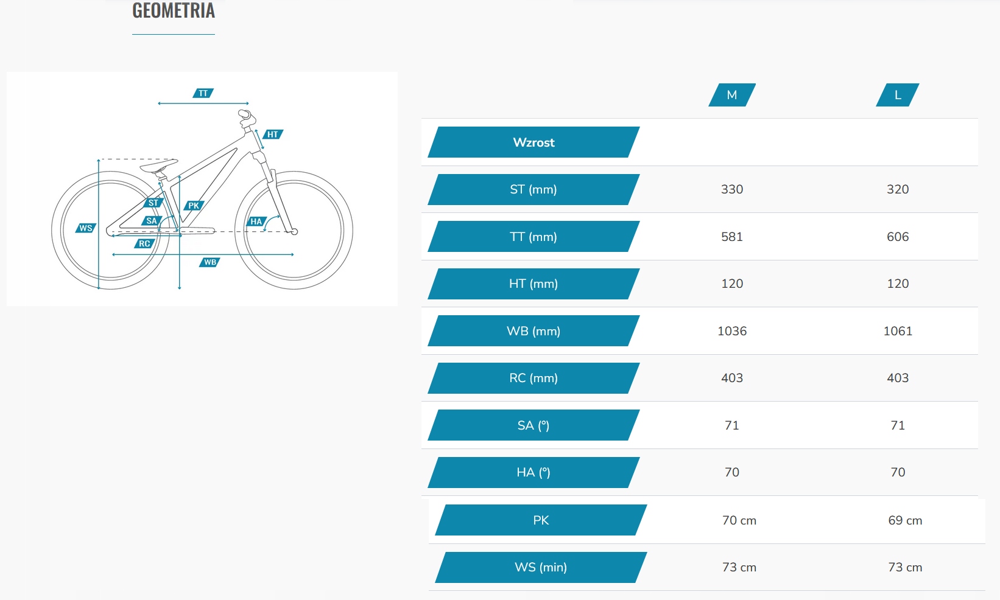Click the GEOMETRIA section heading
The image size is (1000, 600).
pyautogui.click(x=174, y=11)
